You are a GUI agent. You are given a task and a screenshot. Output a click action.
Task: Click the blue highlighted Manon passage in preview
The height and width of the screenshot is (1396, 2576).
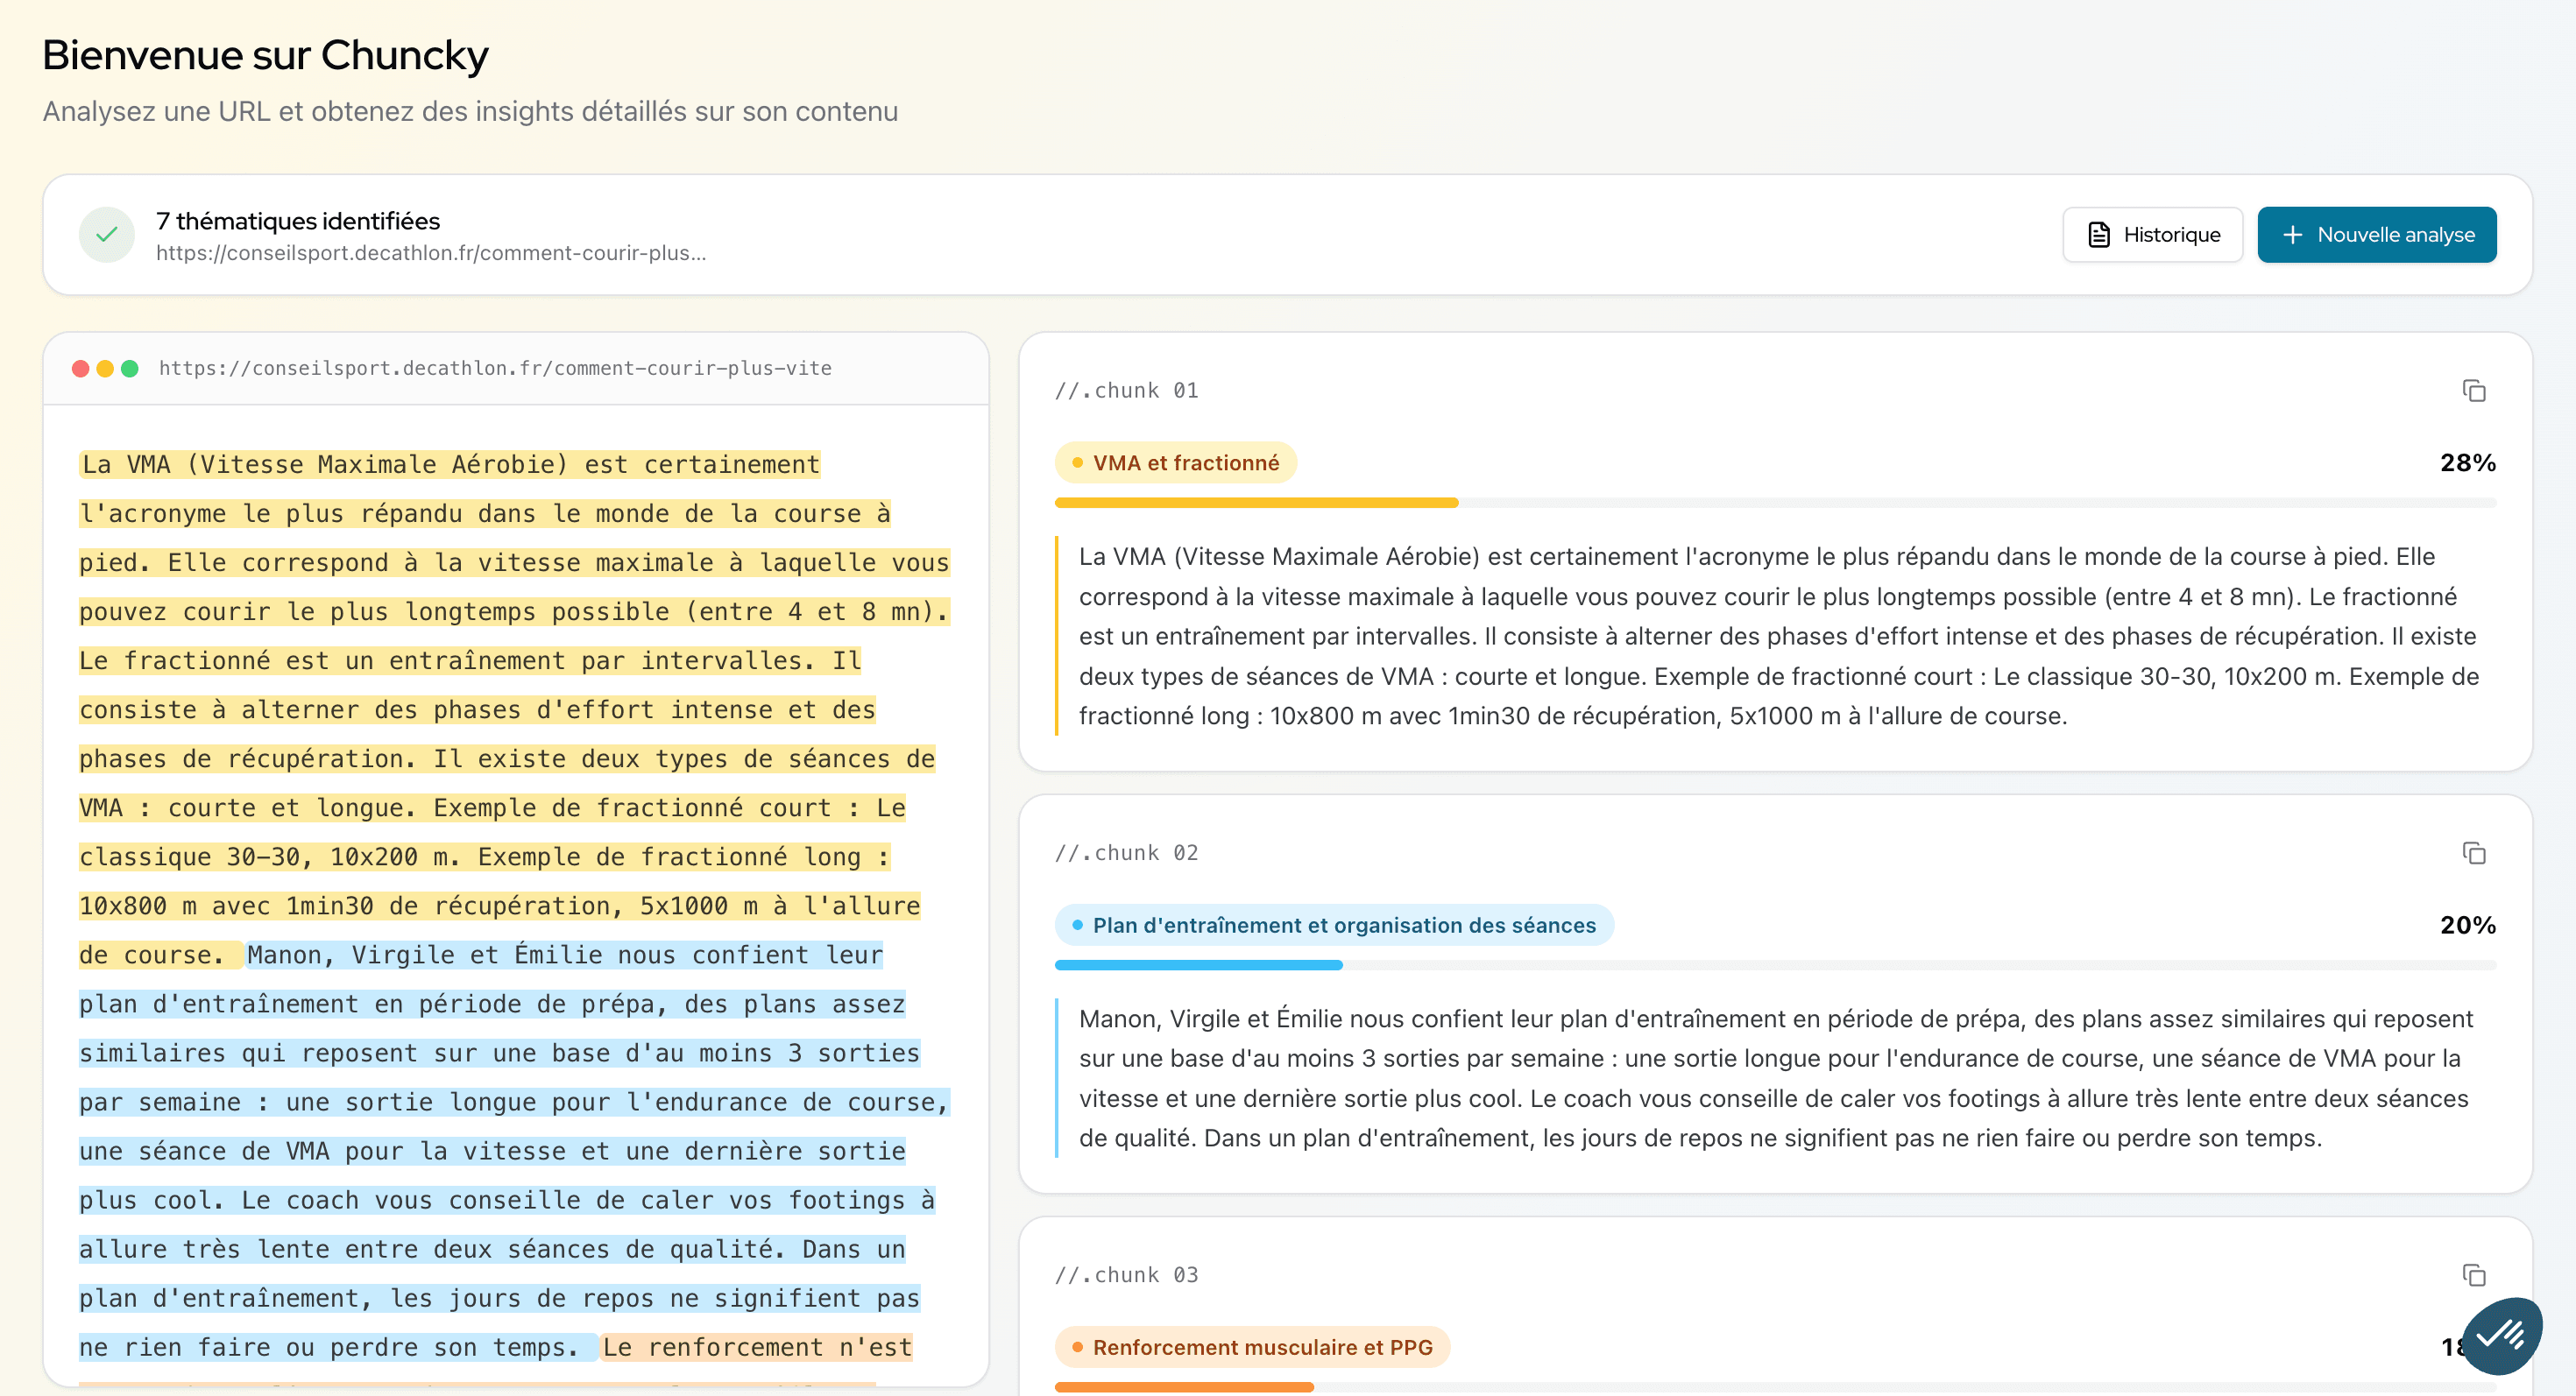pos(514,1151)
